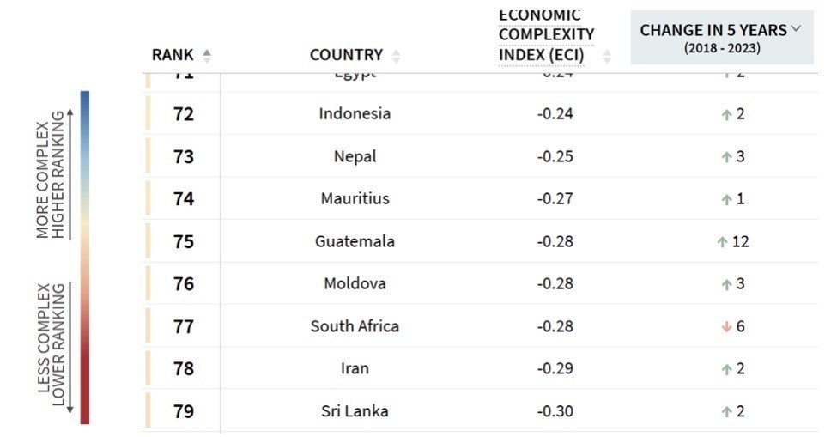837x437 pixels.
Task: Open the Change in 5 Years dropdown chevron
Action: point(796,29)
